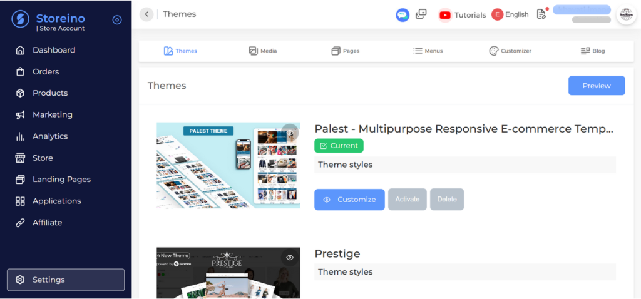The height and width of the screenshot is (299, 641).
Task: Open the store profile avatar
Action: pyautogui.click(x=626, y=15)
